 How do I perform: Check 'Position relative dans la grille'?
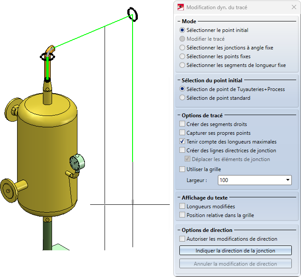tap(182, 215)
